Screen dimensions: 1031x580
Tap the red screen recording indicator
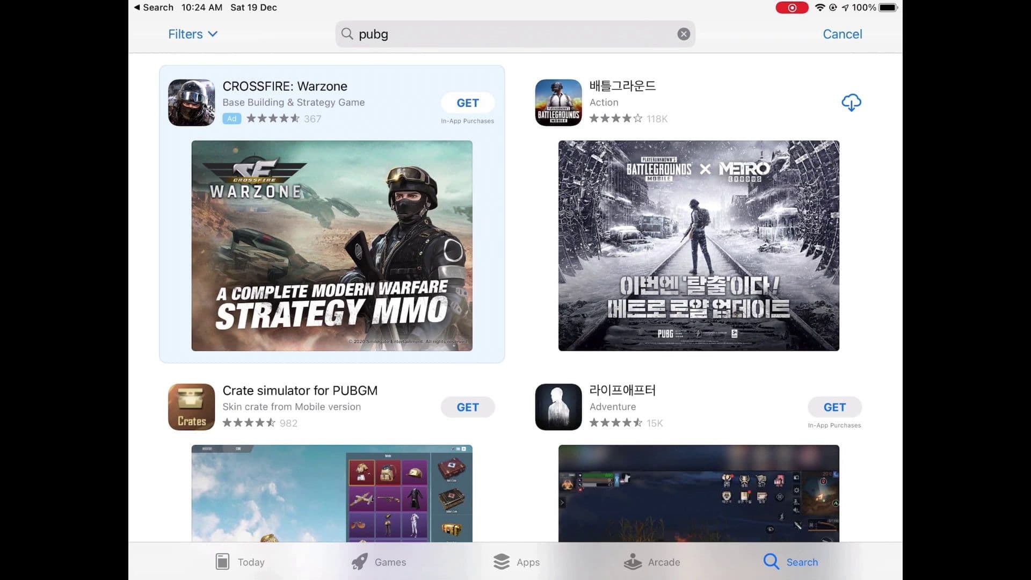tap(792, 8)
